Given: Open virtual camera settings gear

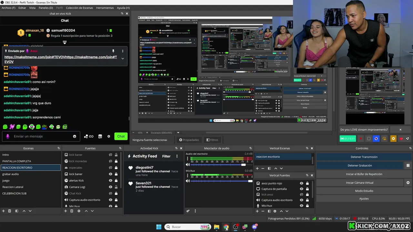Looking at the screenshot, I should pos(408,183).
